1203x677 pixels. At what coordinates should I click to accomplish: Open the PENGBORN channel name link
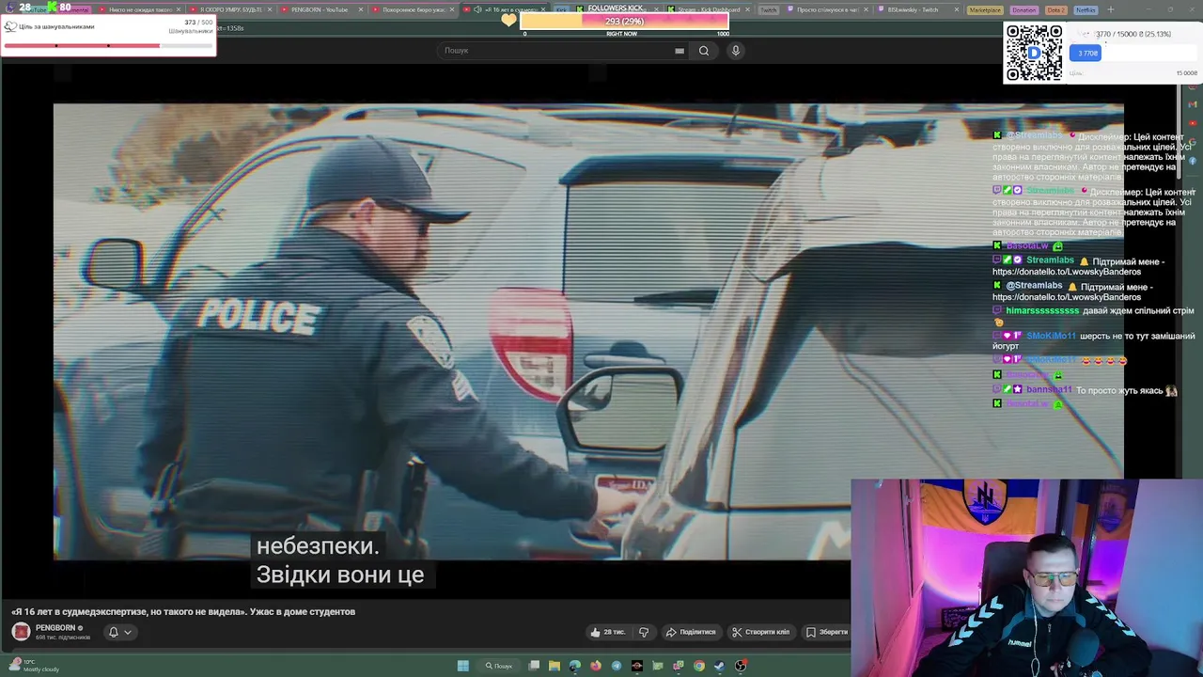55,628
